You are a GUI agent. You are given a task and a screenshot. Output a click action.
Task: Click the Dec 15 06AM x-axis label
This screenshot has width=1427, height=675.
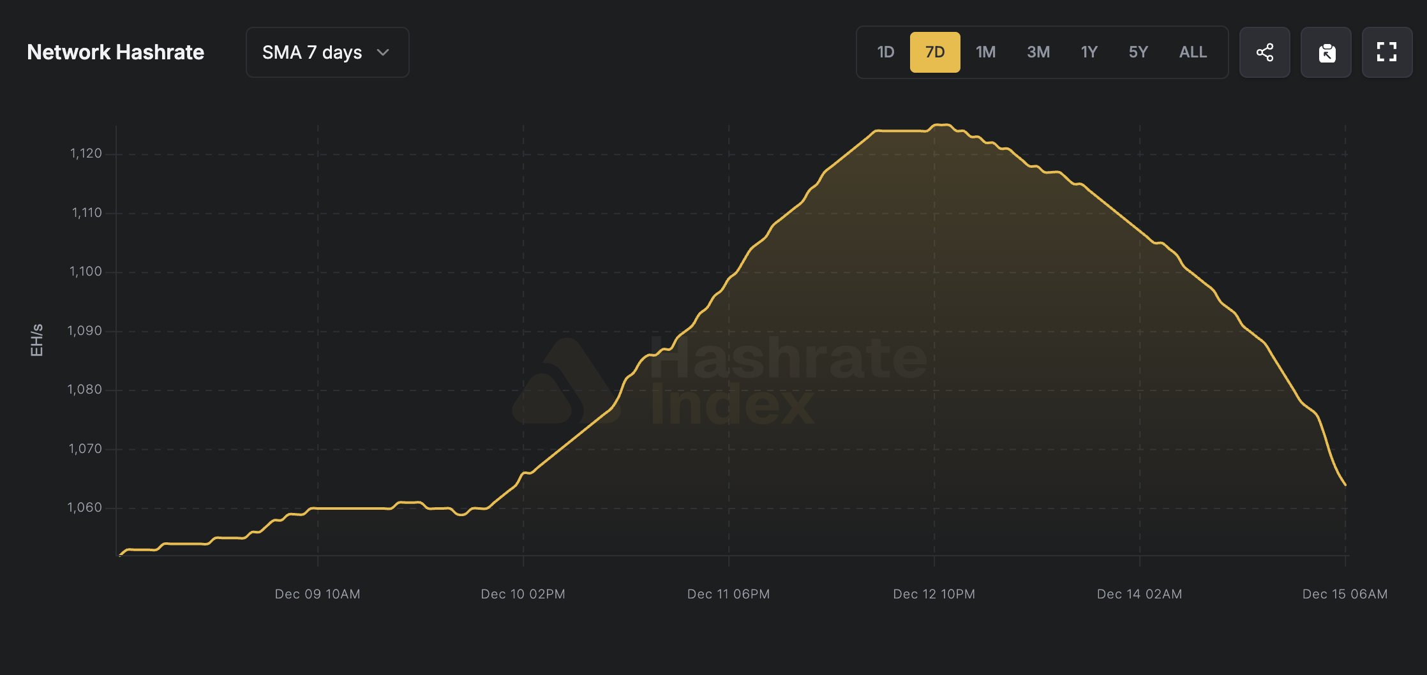1345,594
